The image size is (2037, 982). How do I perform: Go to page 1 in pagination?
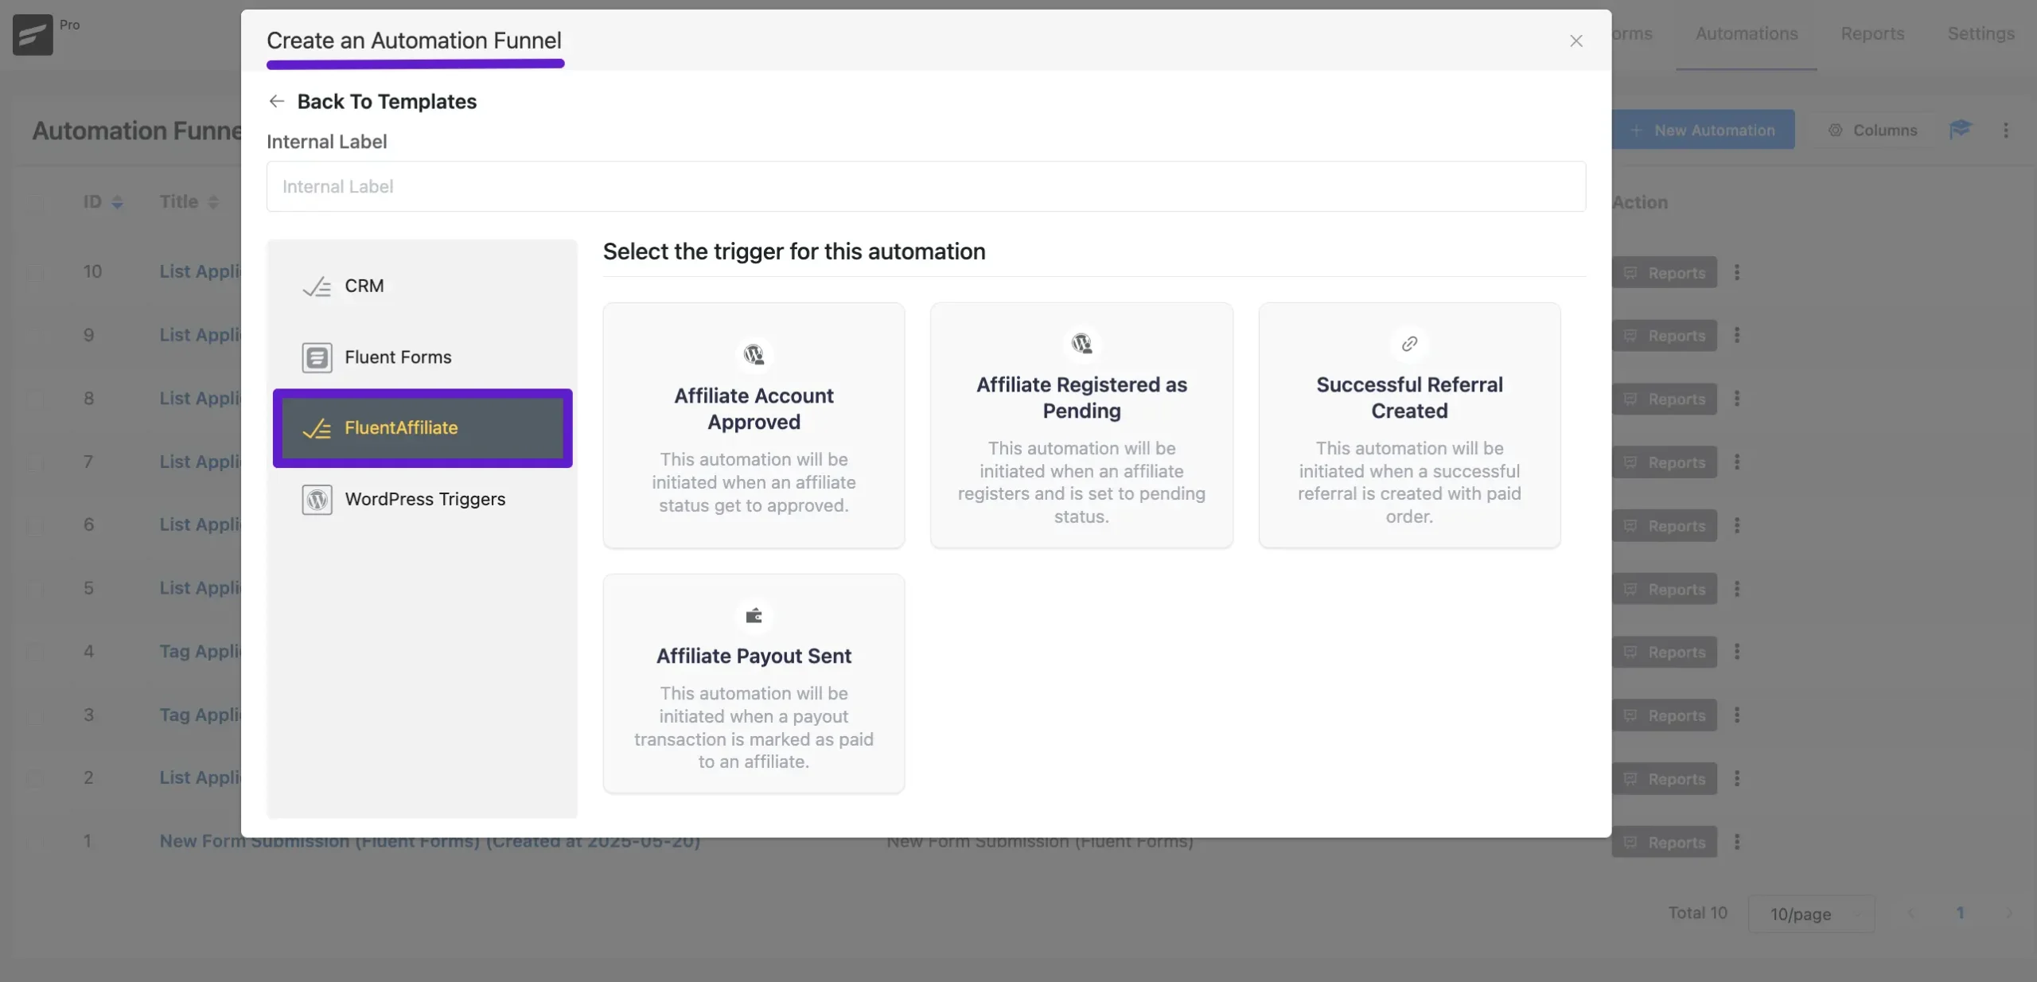pos(1960,914)
